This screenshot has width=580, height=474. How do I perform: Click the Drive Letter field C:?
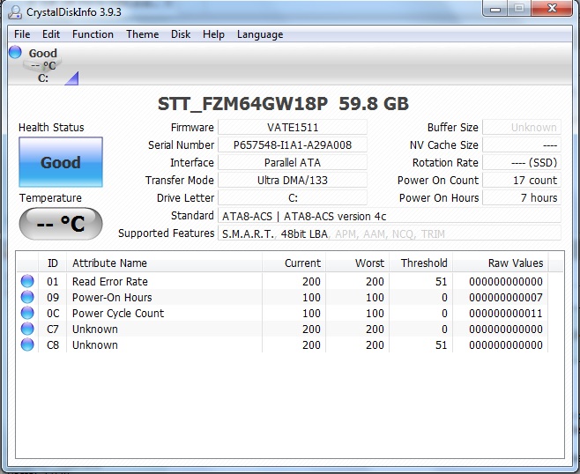pos(293,198)
